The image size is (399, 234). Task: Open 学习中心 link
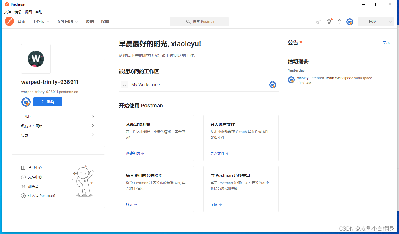35,168
